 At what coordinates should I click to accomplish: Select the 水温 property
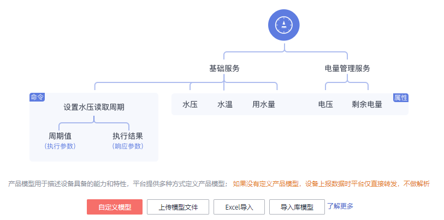tap(225, 104)
